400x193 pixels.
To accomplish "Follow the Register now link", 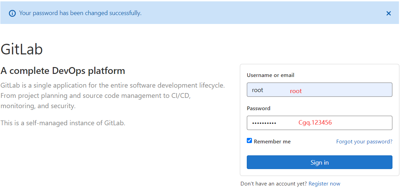I will [x=324, y=184].
